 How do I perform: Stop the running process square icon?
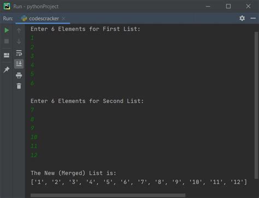click(7, 41)
